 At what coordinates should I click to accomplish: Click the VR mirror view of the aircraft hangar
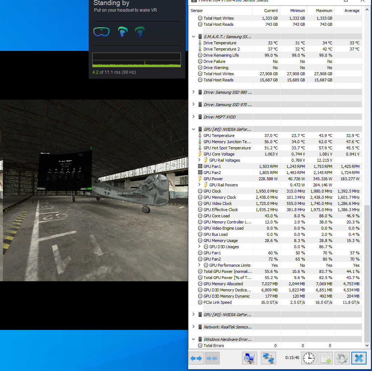coord(94,190)
